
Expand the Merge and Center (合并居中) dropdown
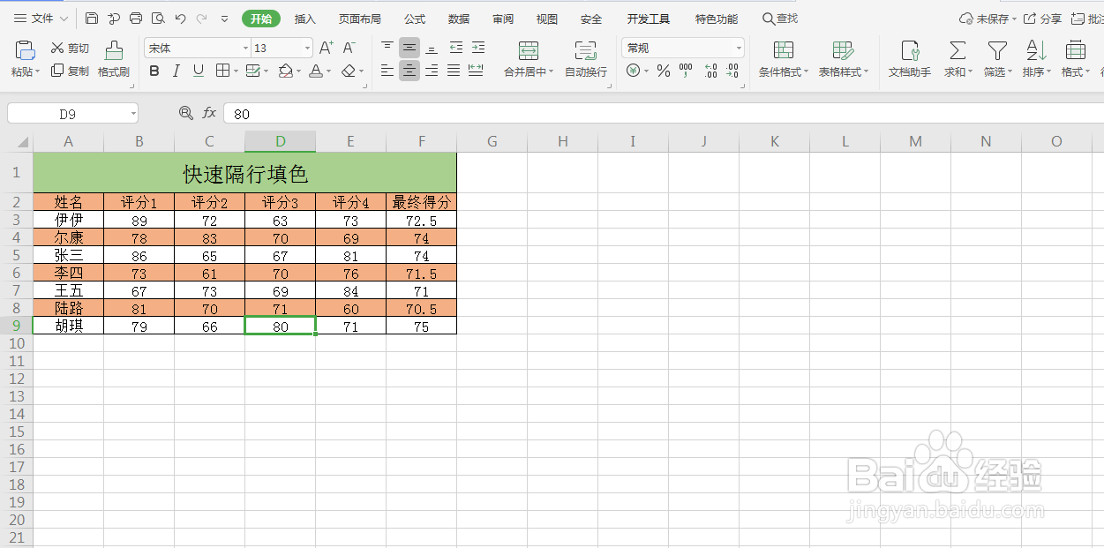(552, 72)
